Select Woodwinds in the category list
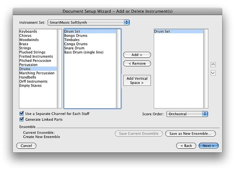The height and width of the screenshot is (170, 235). [x=38, y=40]
